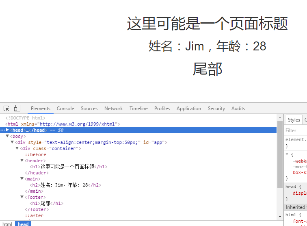Click the page heading 这里可能是一个页面标题

208,24
